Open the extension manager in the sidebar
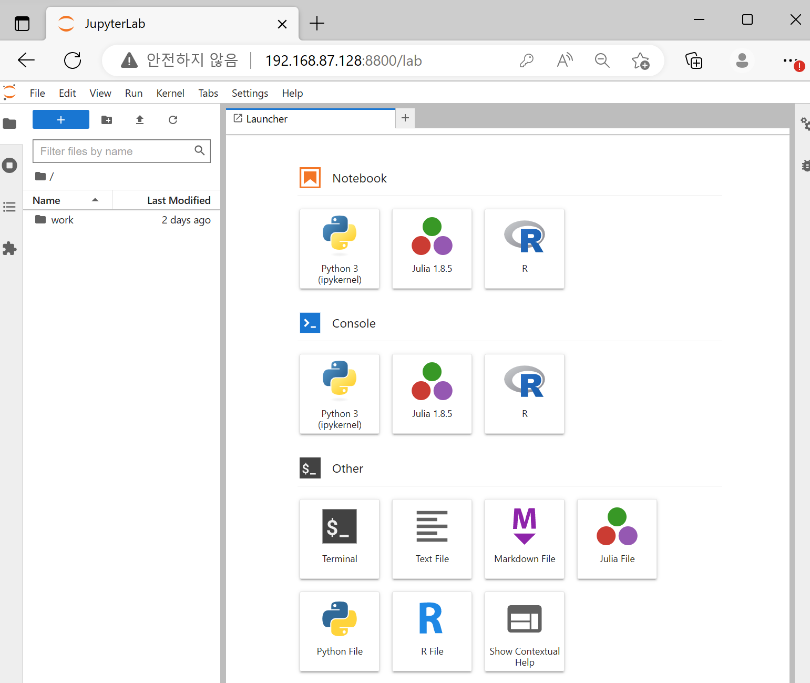Viewport: 810px width, 683px height. 10,248
